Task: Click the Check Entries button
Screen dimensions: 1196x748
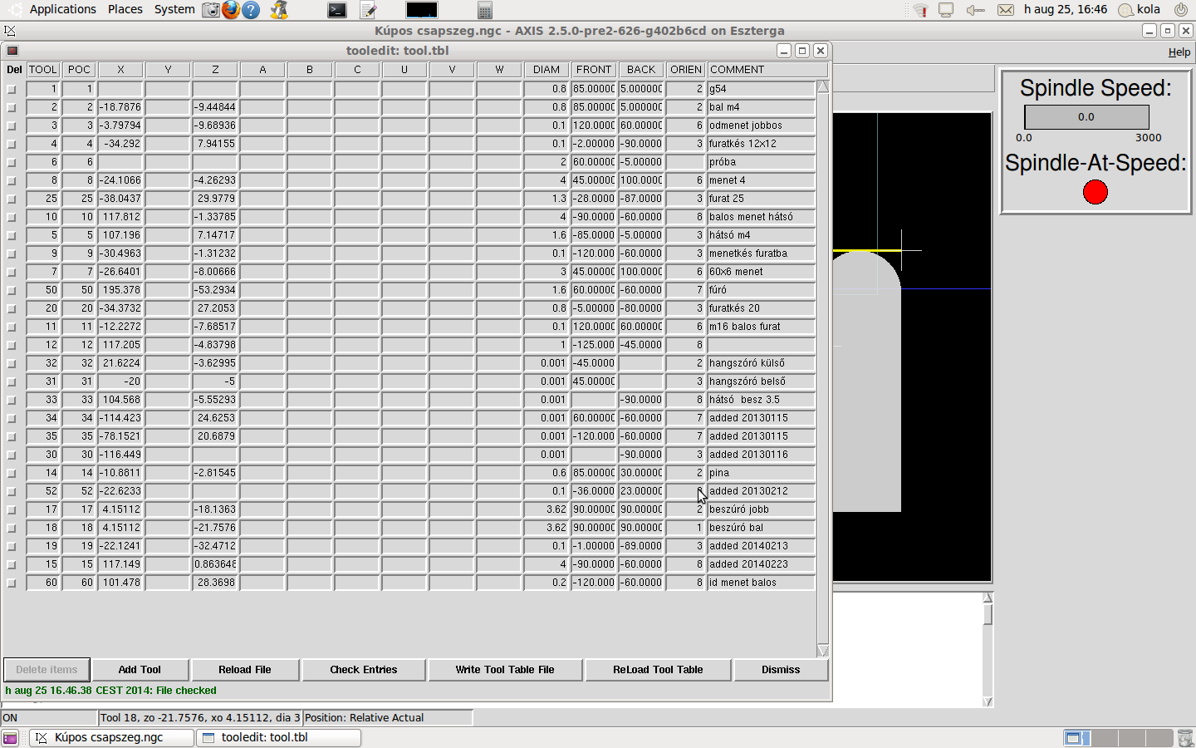Action: (364, 670)
